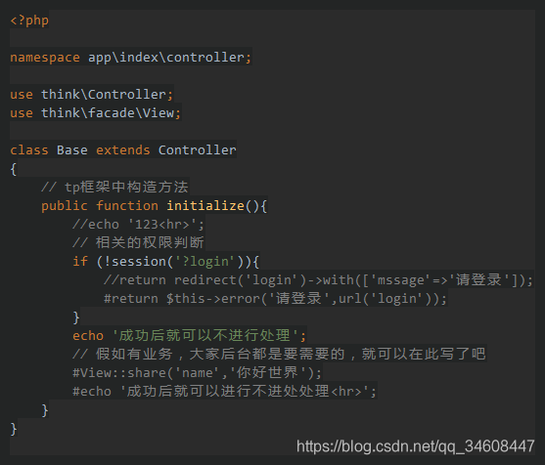Click app\index\controller namespace path
The width and height of the screenshot is (545, 465).
[x=166, y=58]
